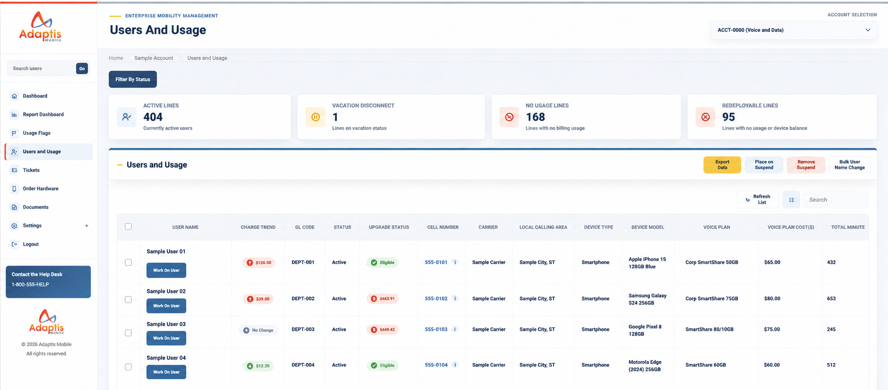Viewport: 888px width, 390px height.
Task: Click the Report Dashboard chart icon
Action: [14, 115]
